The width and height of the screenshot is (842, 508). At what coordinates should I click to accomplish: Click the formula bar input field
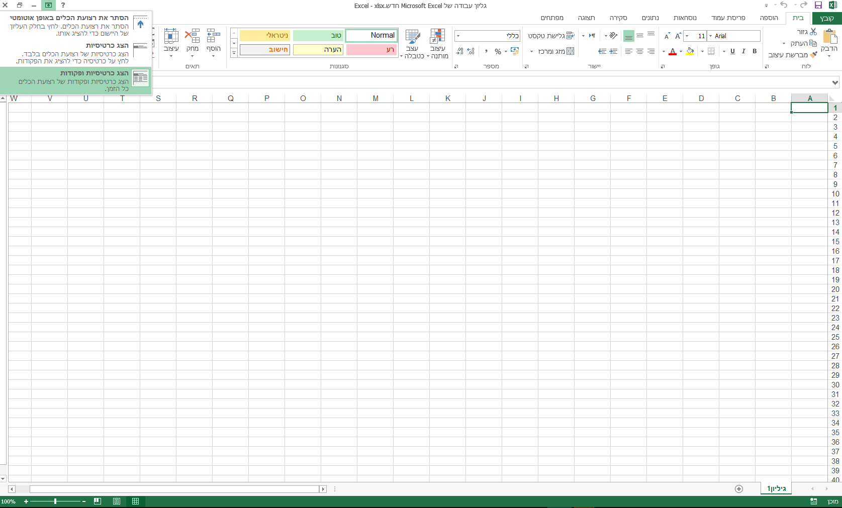pyautogui.click(x=490, y=82)
